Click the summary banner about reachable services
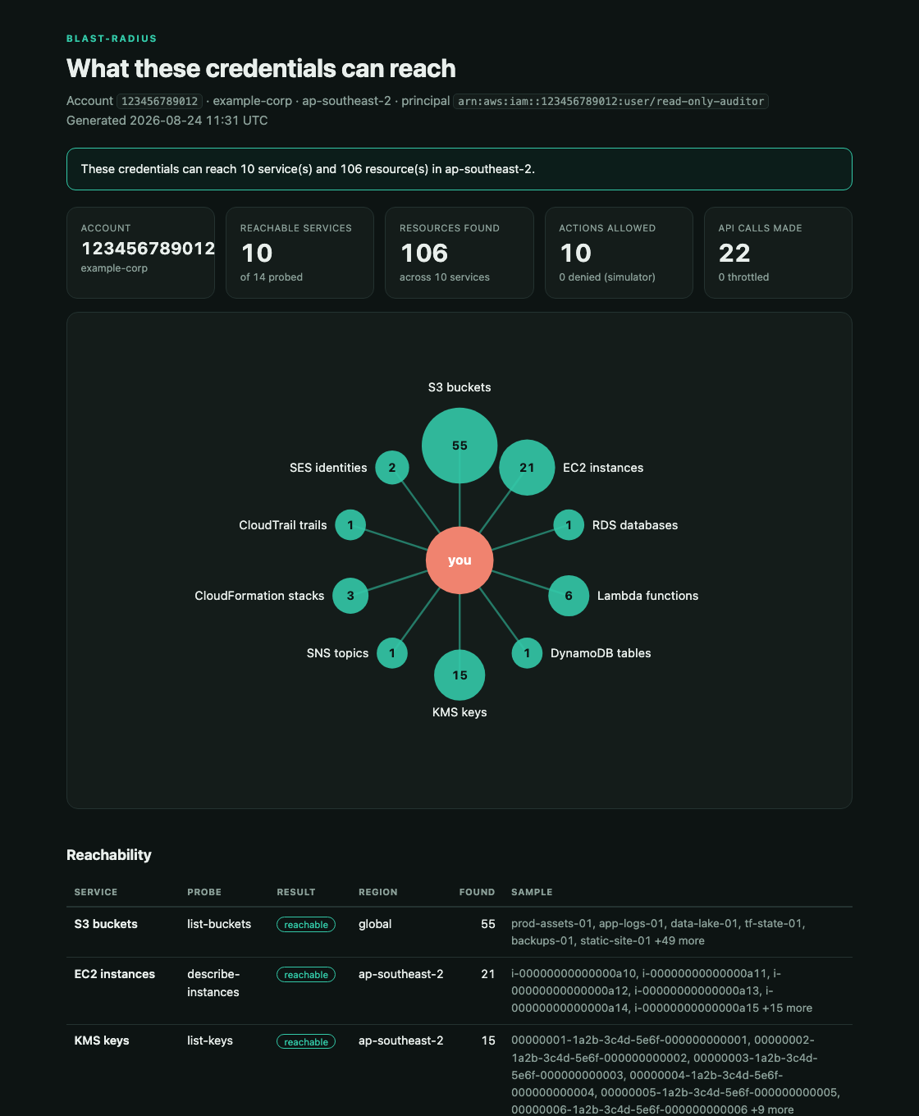Image resolution: width=919 pixels, height=1116 pixels. point(459,169)
